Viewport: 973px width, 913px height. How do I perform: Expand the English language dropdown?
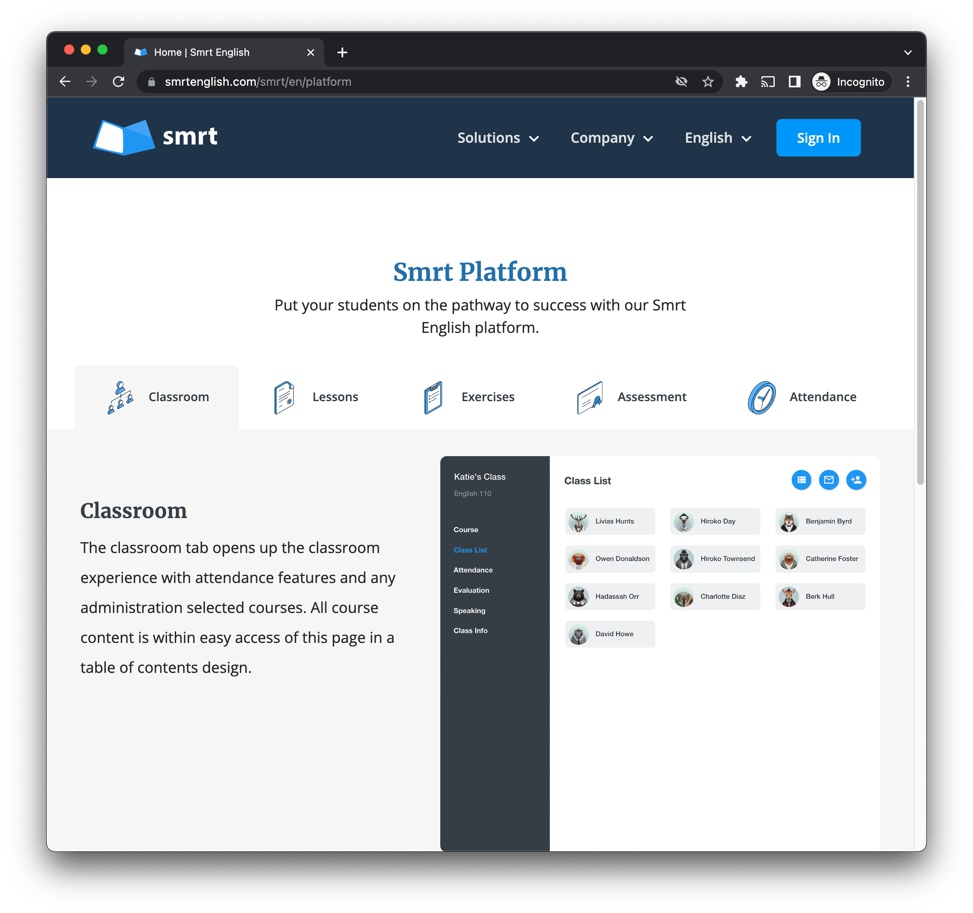[x=718, y=139]
